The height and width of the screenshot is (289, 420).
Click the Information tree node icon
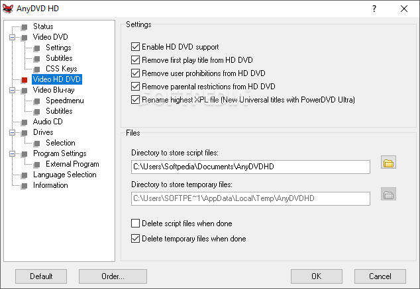(x=25, y=185)
